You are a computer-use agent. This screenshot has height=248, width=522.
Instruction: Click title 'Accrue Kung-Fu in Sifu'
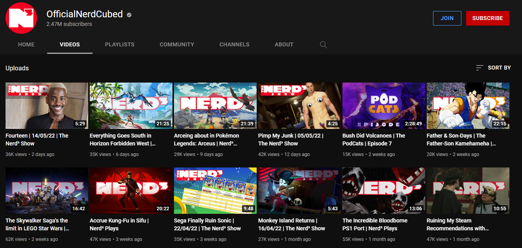(x=119, y=224)
